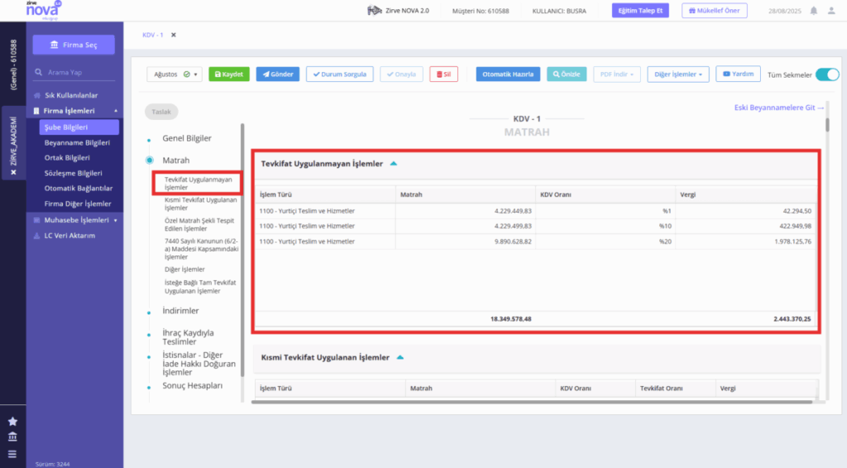Close the KDV - 1 tab
847x468 pixels.
point(174,35)
